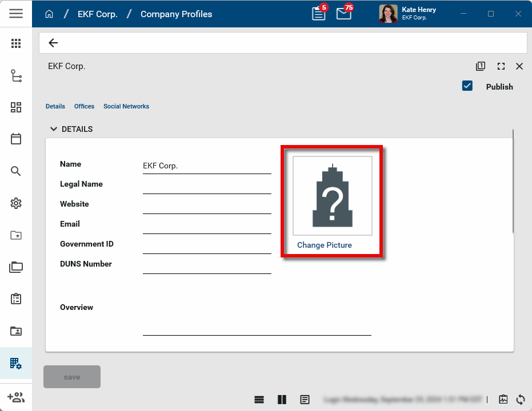This screenshot has width=532, height=411.
Task: Uncheck the Publish checkbox
Action: pyautogui.click(x=467, y=86)
